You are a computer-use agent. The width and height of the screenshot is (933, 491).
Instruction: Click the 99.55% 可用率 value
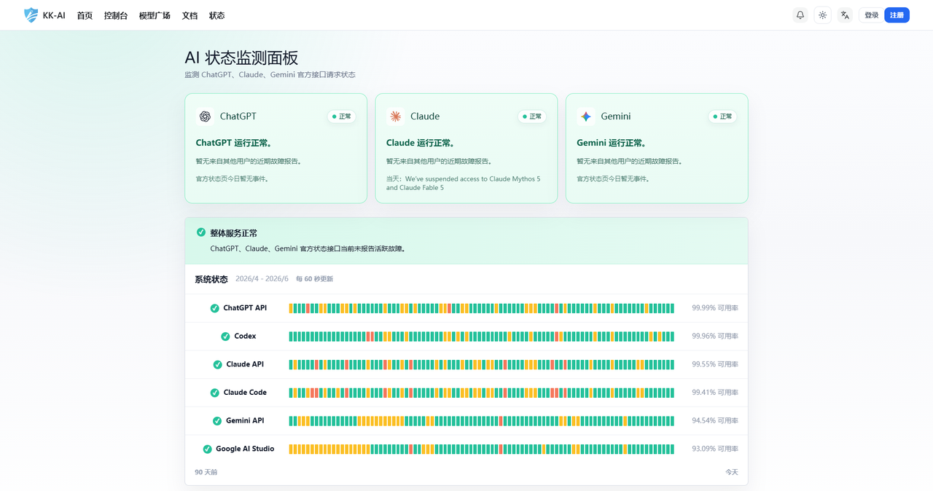click(715, 364)
